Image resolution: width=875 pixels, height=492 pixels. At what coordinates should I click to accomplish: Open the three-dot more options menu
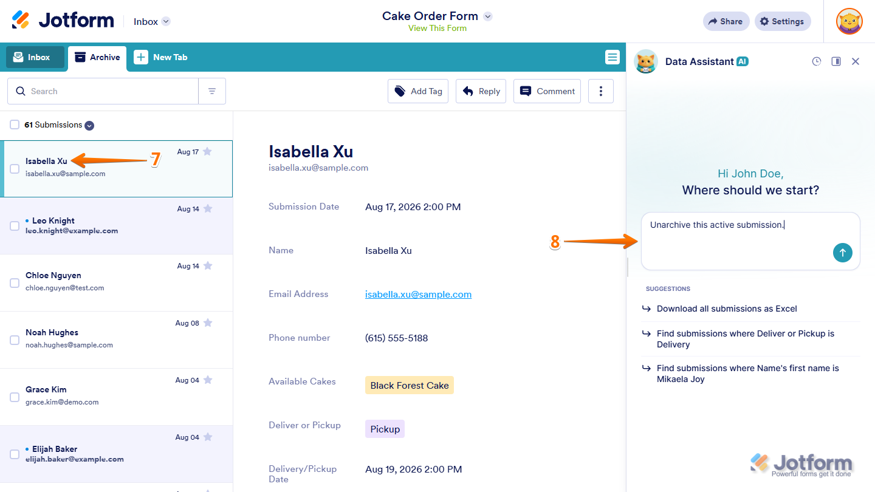click(601, 91)
